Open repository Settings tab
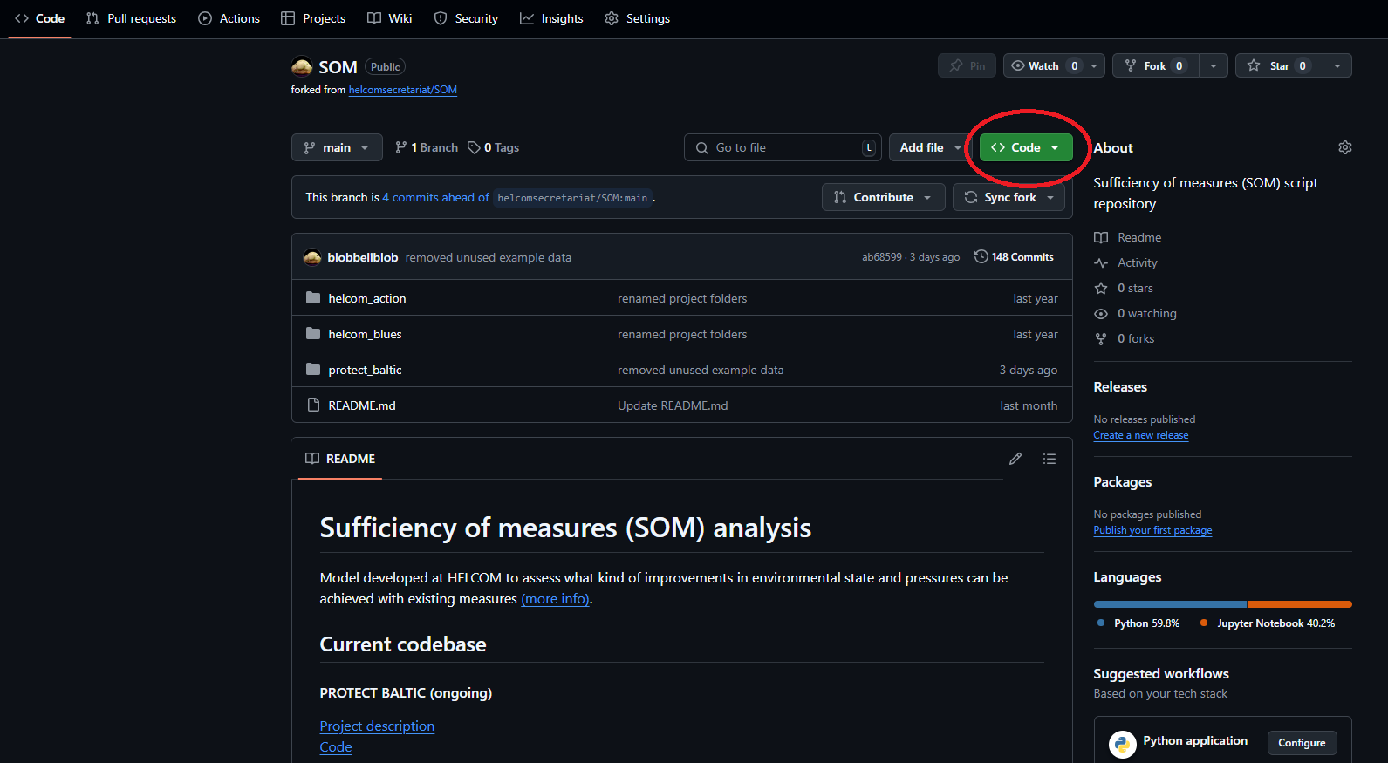 pyautogui.click(x=637, y=18)
